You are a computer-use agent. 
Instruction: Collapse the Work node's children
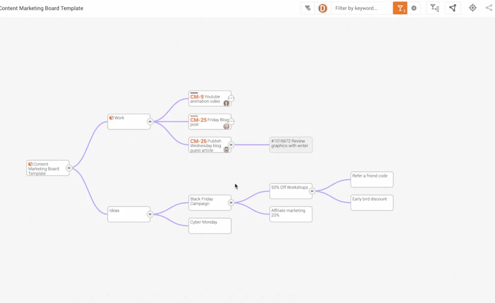(x=150, y=122)
